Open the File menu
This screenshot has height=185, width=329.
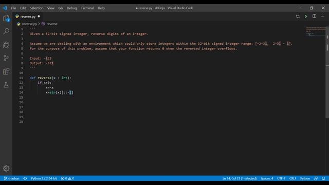pyautogui.click(x=13, y=8)
